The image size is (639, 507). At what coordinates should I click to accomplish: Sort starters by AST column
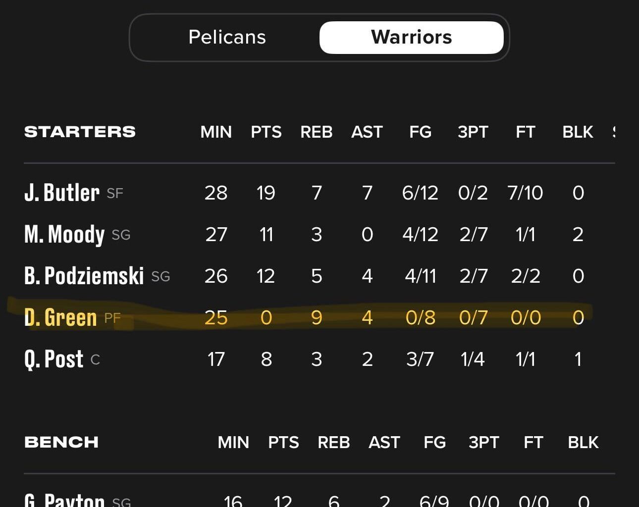367,132
